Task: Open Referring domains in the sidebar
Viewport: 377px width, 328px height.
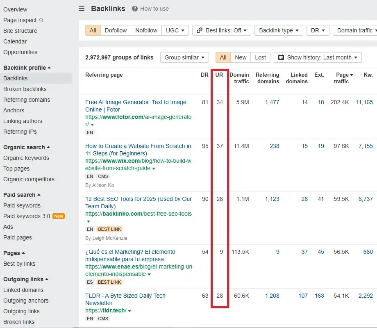Action: point(27,100)
